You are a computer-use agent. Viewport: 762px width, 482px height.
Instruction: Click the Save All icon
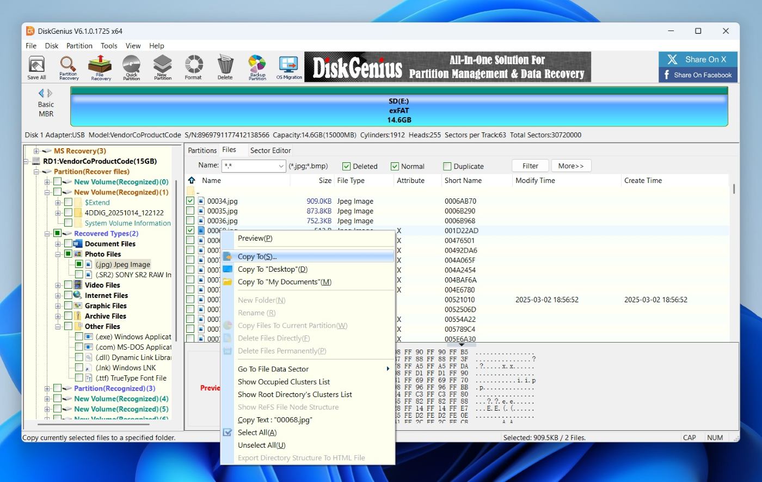pyautogui.click(x=36, y=66)
